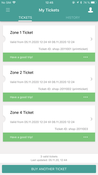Expand Zone 1 Ticket details chevron
The image size is (98, 175).
91,39
